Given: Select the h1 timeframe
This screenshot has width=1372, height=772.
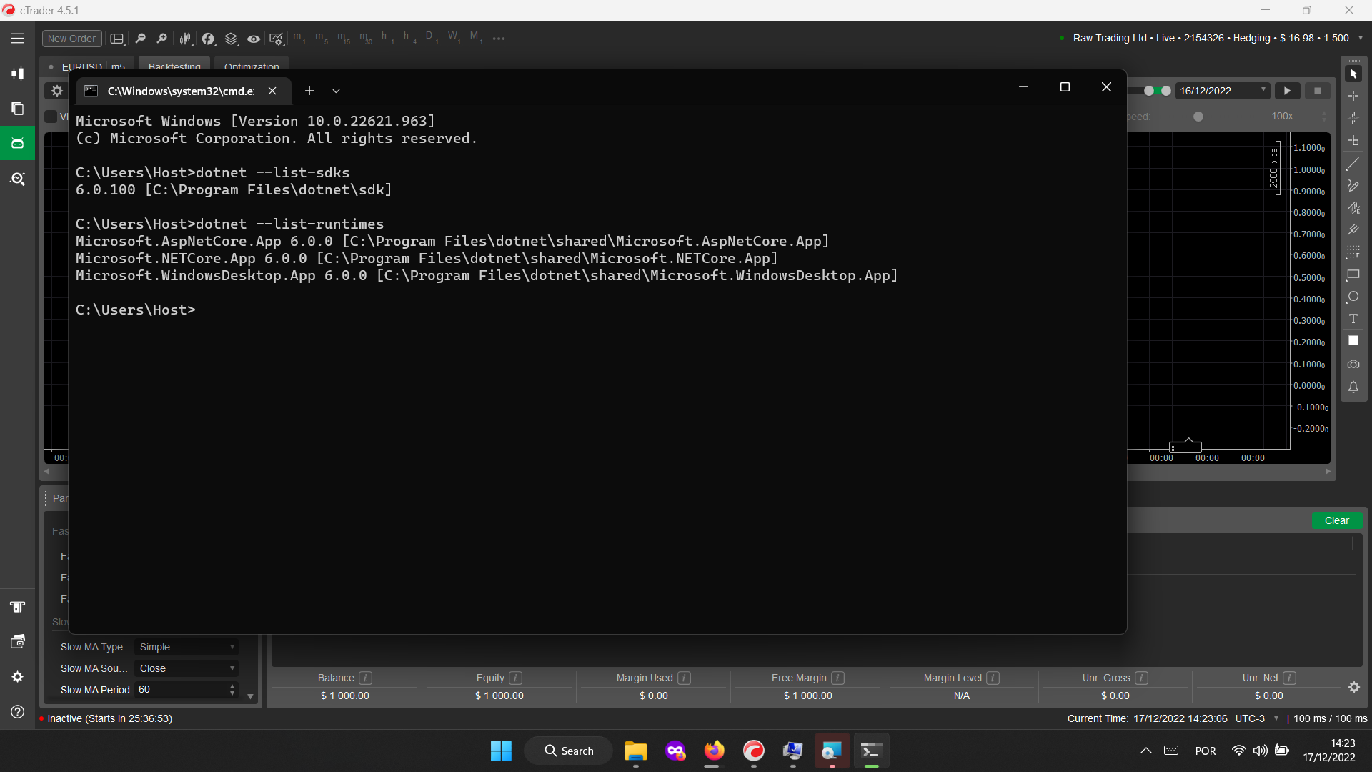Looking at the screenshot, I should [x=387, y=37].
